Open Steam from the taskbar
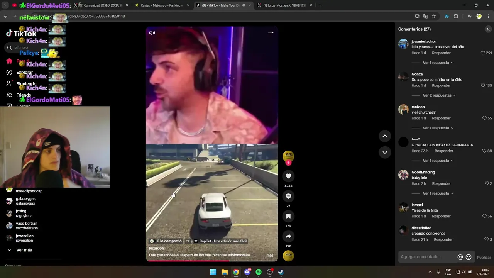This screenshot has width=494, height=278. click(x=281, y=272)
